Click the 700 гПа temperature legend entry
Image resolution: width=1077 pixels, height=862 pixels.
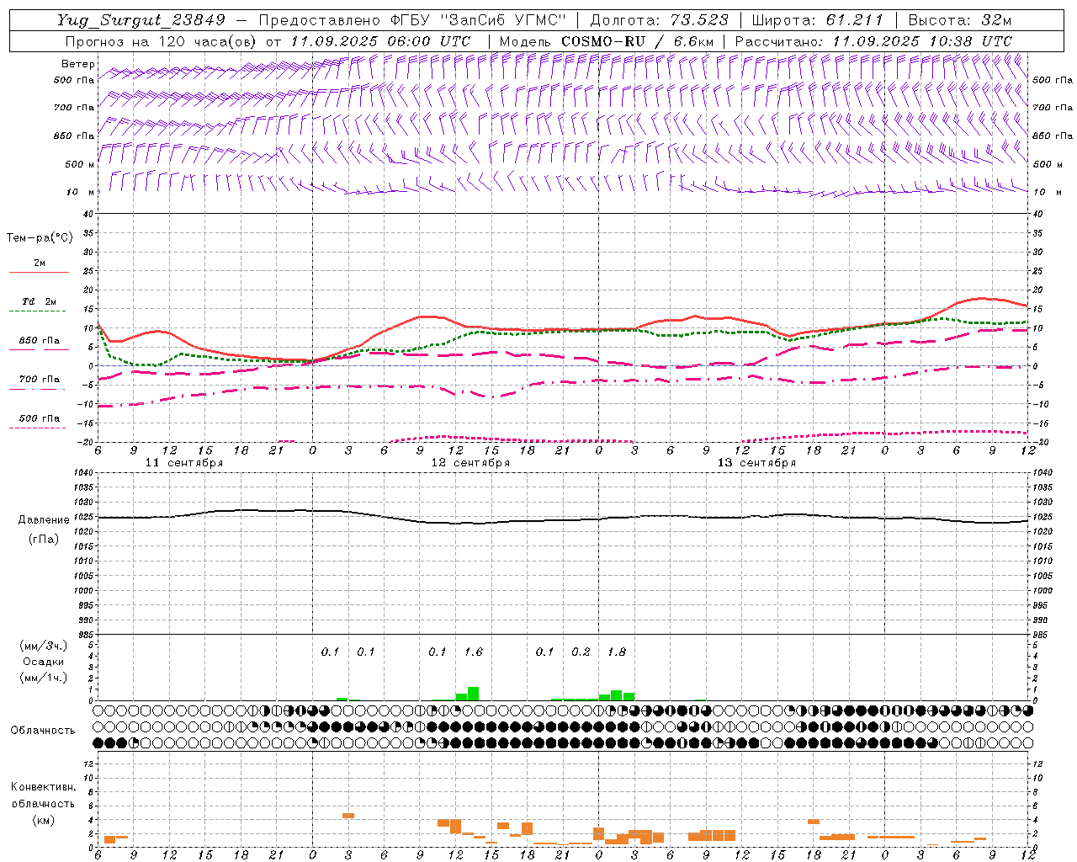[40, 379]
